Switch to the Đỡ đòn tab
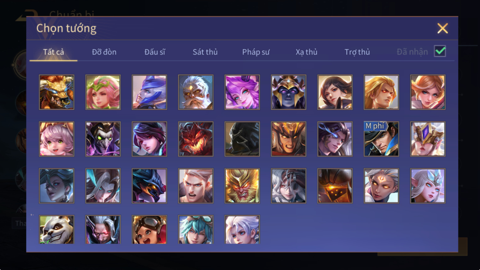 104,52
